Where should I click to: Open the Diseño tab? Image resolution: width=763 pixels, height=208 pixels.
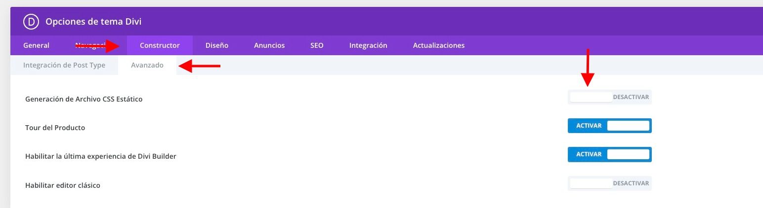point(217,45)
